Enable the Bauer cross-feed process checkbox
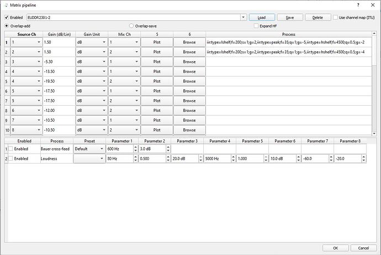 [10, 149]
